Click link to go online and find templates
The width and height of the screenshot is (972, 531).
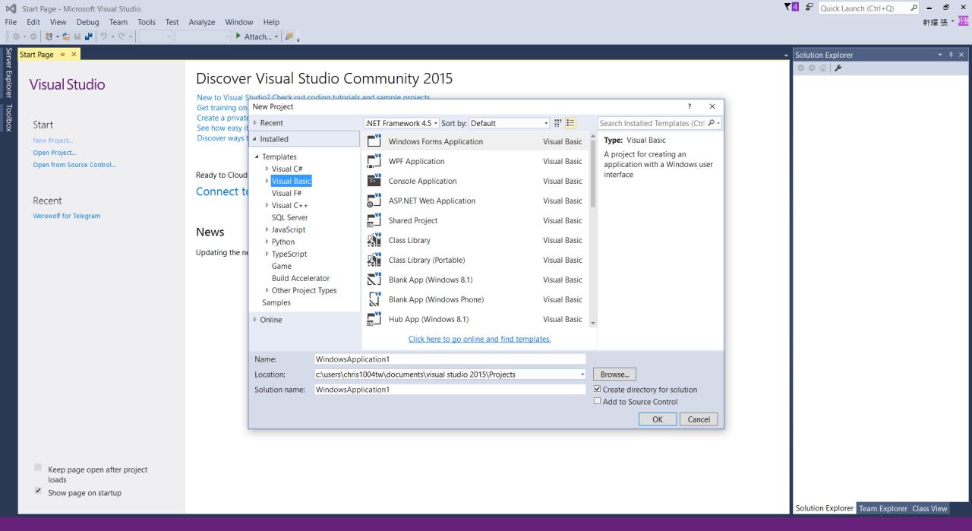tap(479, 339)
